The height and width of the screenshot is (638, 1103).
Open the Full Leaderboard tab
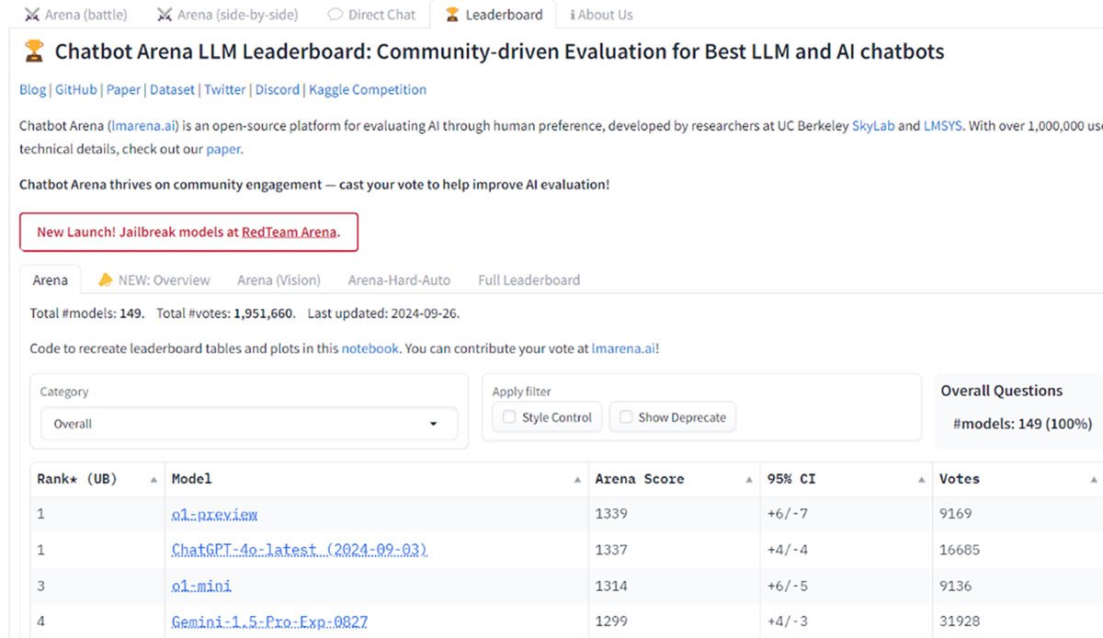(529, 280)
